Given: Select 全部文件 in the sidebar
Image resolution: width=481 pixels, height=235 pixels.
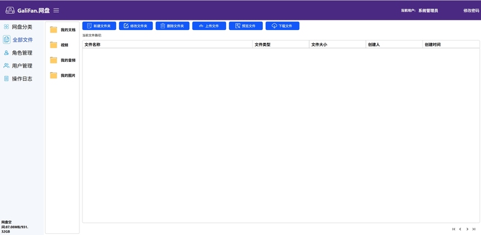Looking at the screenshot, I should pyautogui.click(x=18, y=40).
